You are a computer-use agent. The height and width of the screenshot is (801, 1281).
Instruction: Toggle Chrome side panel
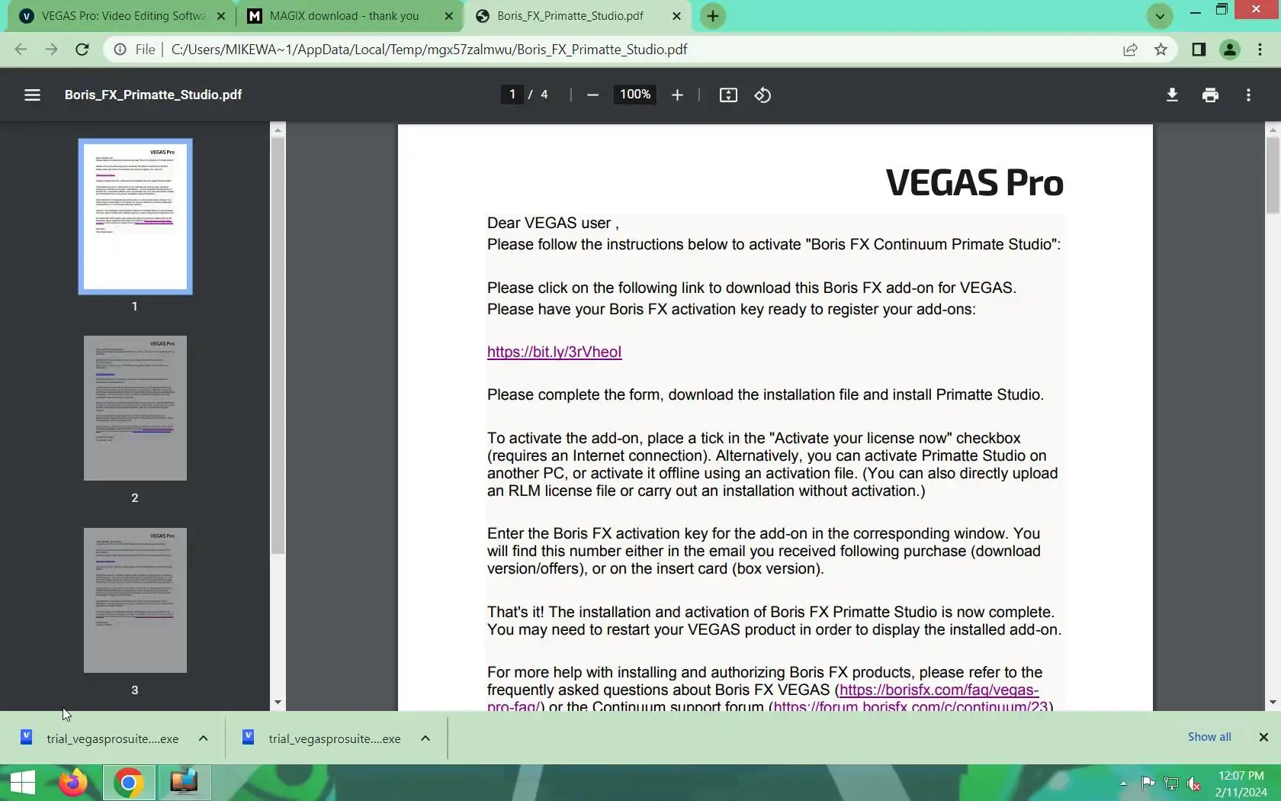(1199, 50)
